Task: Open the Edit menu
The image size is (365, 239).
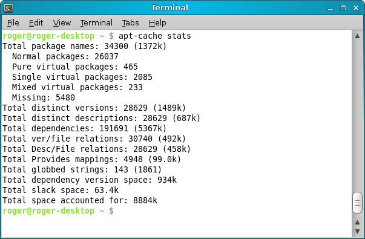Action: coord(36,23)
